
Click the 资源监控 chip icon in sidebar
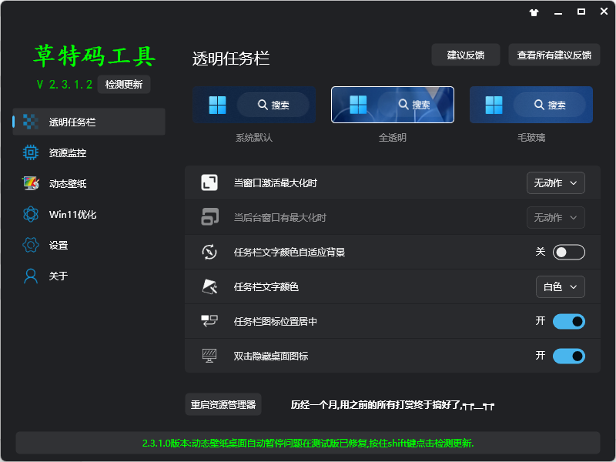point(31,153)
